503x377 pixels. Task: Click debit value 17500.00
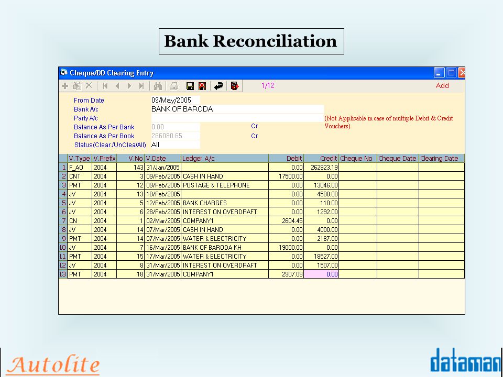pos(286,176)
